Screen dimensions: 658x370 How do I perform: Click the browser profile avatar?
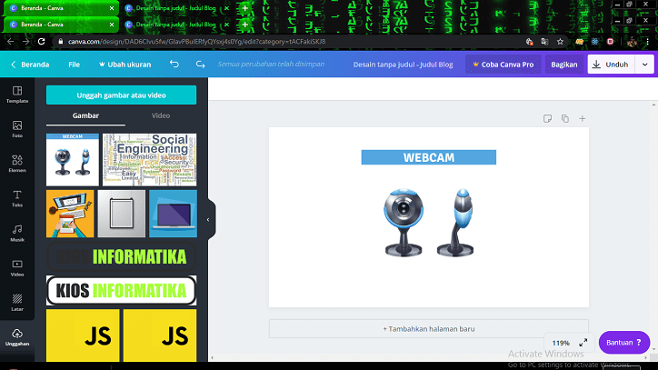click(632, 42)
